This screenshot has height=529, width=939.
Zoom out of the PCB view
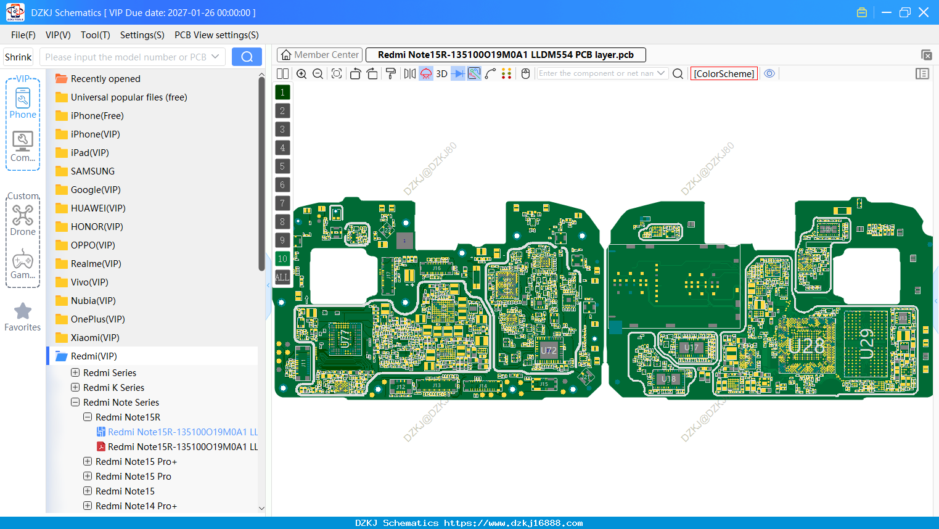tap(318, 73)
